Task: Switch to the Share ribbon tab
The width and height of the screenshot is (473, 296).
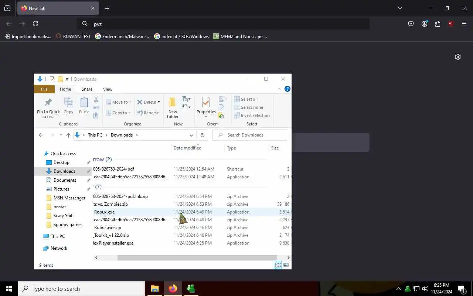Action: click(x=87, y=89)
